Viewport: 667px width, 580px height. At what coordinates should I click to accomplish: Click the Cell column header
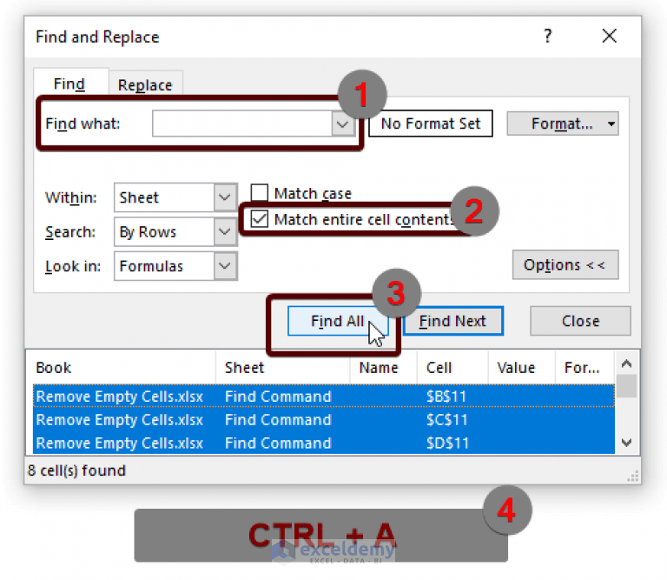452,368
